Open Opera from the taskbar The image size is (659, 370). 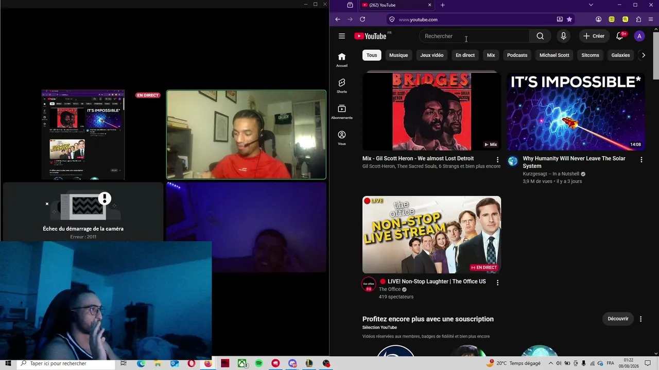tap(192, 363)
